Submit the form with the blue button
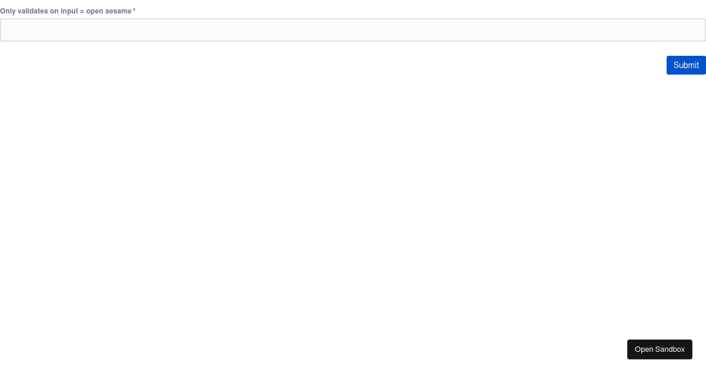Viewport: 706px width, 370px height. click(686, 65)
